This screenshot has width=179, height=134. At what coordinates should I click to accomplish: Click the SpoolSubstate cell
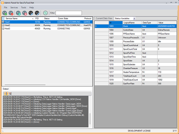pyautogui.click(x=132, y=65)
